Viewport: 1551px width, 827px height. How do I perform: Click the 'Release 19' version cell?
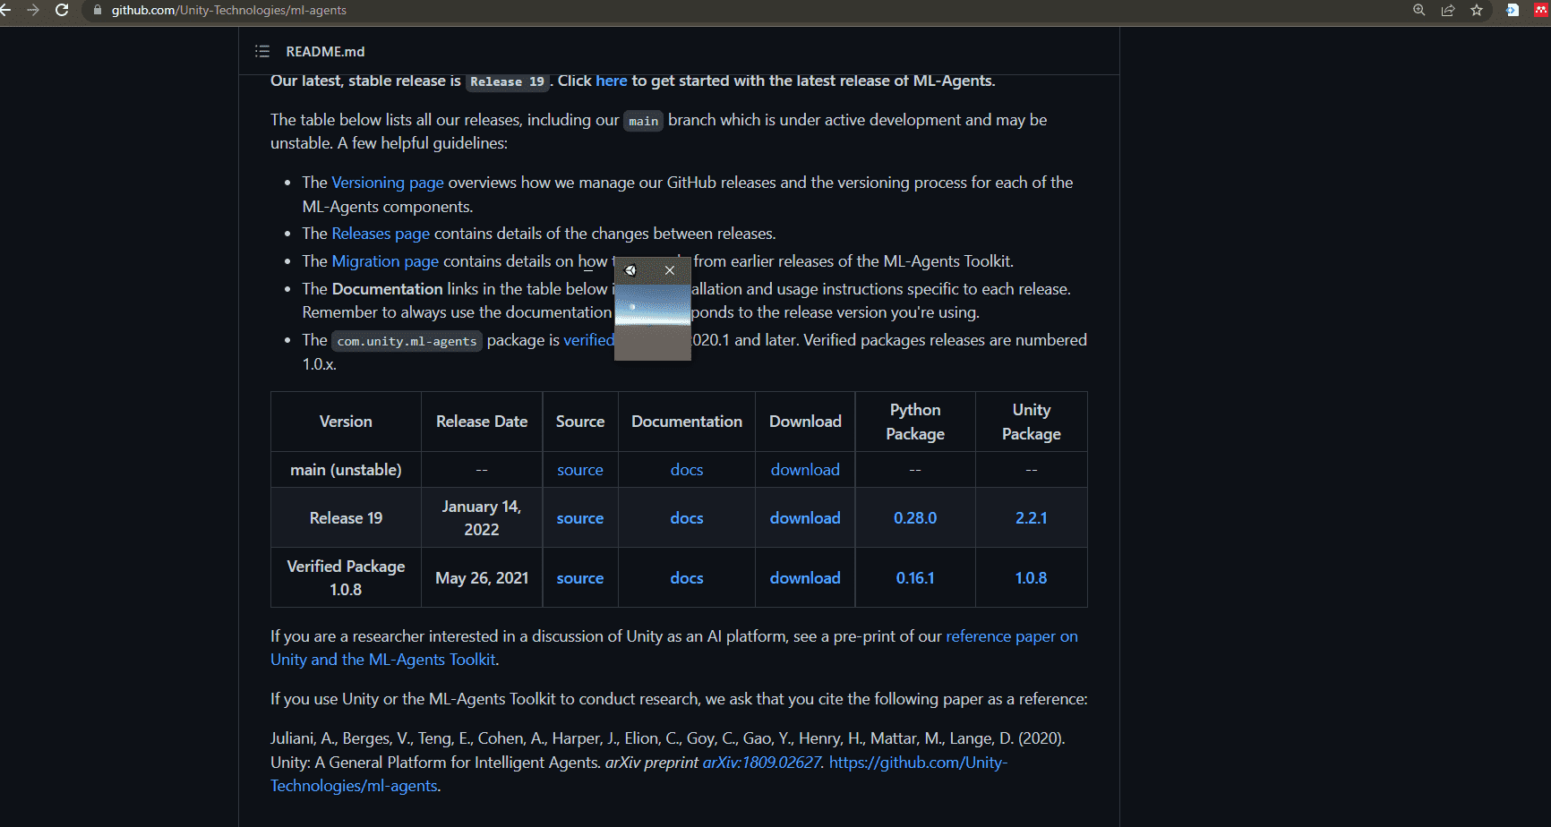point(346,518)
